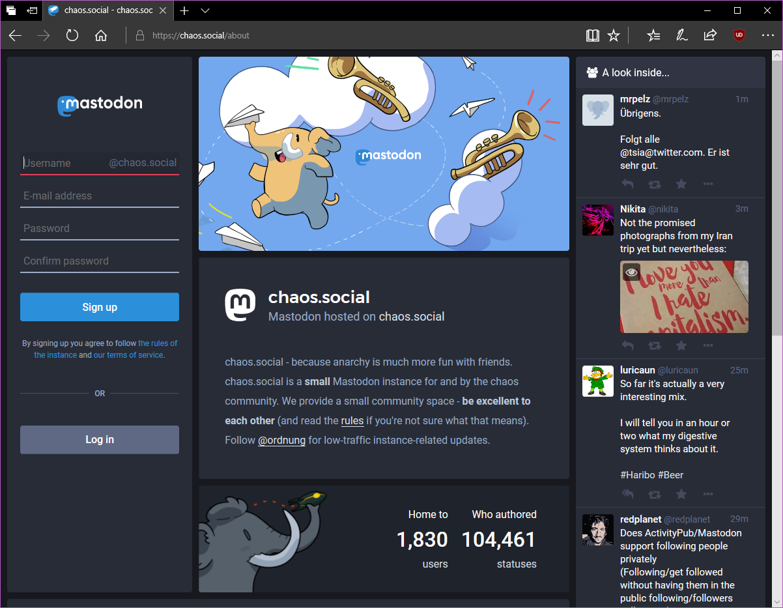Boost Nikita's post

(655, 345)
